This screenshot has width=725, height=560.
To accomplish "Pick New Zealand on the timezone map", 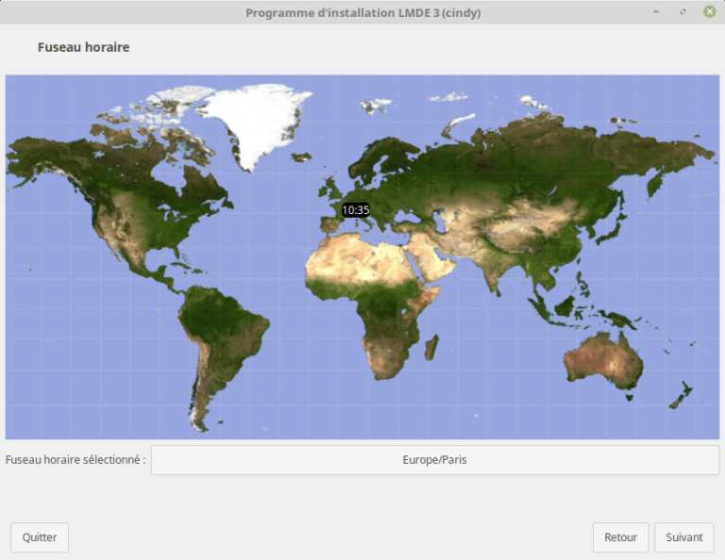I will point(682,394).
